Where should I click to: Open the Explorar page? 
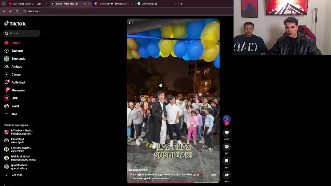[x=17, y=51]
